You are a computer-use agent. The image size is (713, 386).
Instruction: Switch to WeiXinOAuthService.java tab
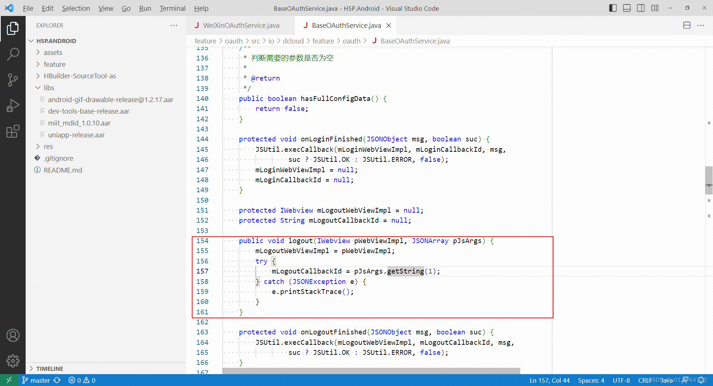click(241, 25)
